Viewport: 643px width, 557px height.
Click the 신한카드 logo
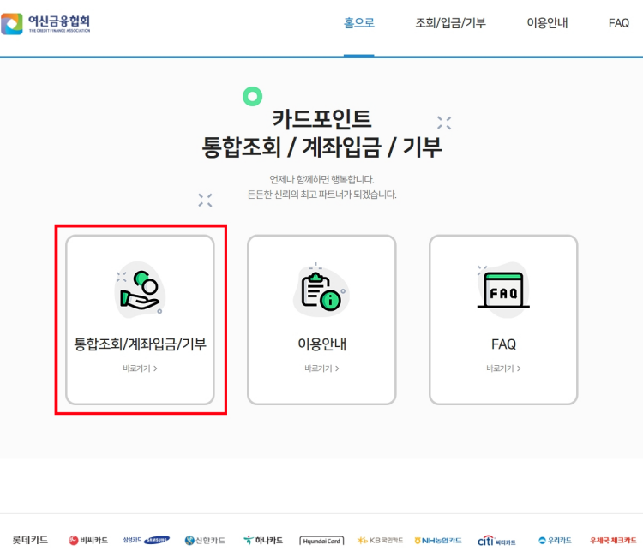(205, 540)
